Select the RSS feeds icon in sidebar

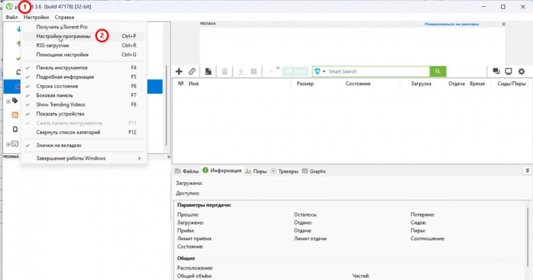15,115
